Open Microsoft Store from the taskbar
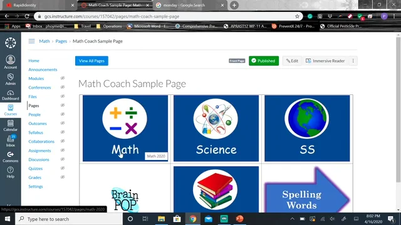The height and width of the screenshot is (225, 401). coord(177,219)
